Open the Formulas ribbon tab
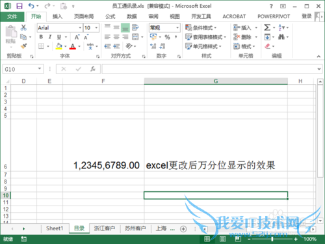This screenshot has height=244, width=325. point(110,16)
